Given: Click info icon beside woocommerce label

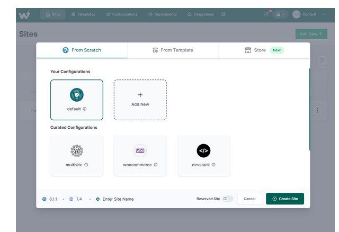Looking at the screenshot, I should pyautogui.click(x=156, y=165).
